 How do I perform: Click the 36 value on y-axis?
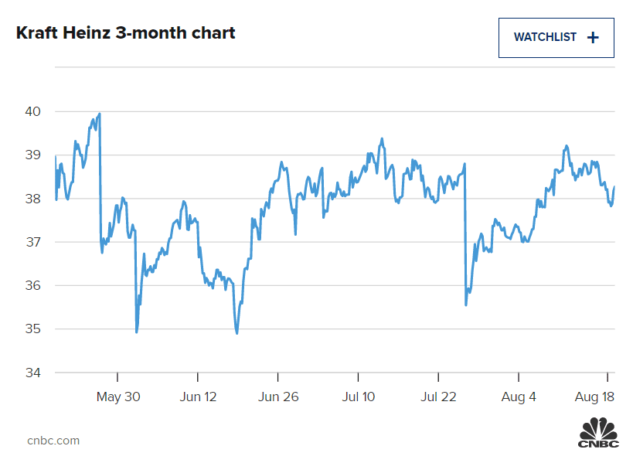coord(32,285)
